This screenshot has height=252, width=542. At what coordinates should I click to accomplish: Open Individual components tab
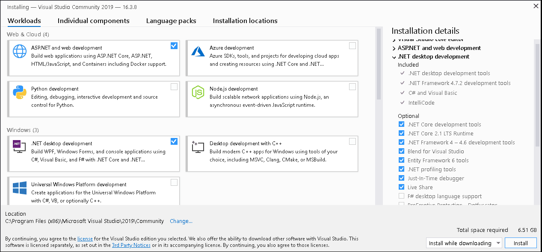click(94, 21)
